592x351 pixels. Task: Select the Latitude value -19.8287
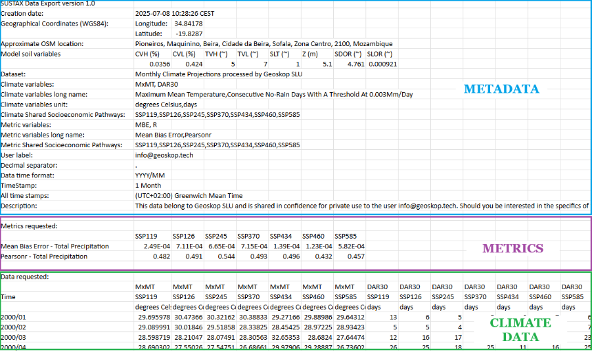189,34
